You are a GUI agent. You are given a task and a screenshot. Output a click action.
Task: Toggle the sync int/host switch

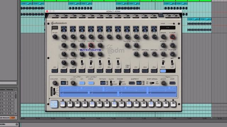(x=111, y=83)
